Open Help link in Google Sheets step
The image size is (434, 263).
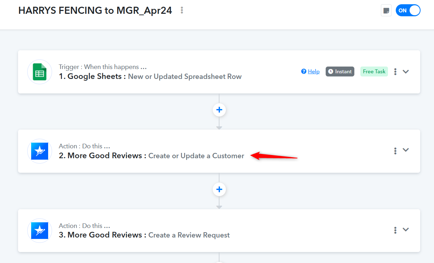point(310,72)
